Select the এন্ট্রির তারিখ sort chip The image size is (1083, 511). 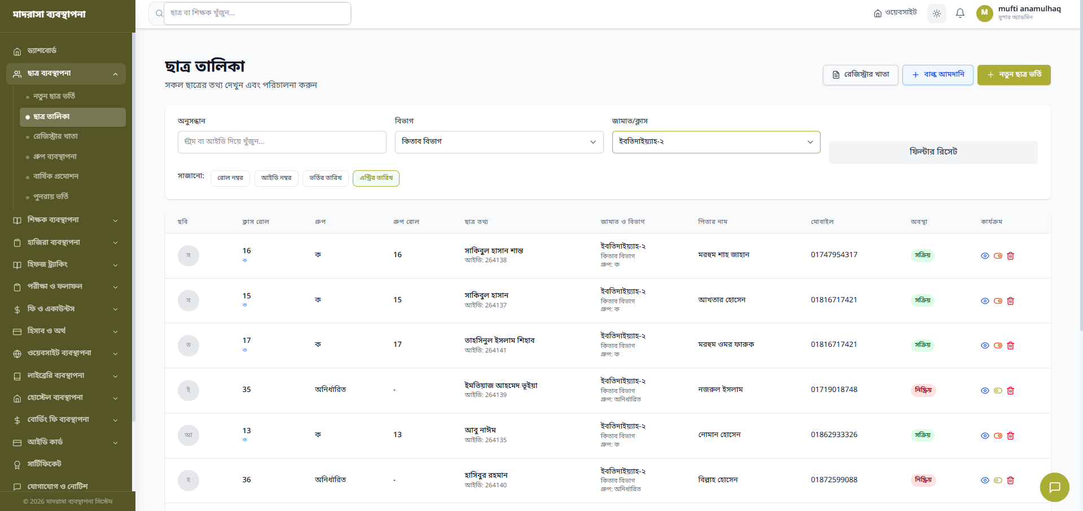(x=376, y=178)
